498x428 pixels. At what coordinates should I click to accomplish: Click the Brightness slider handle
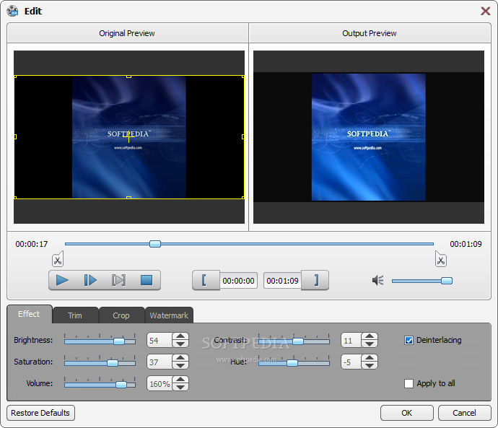coord(119,341)
